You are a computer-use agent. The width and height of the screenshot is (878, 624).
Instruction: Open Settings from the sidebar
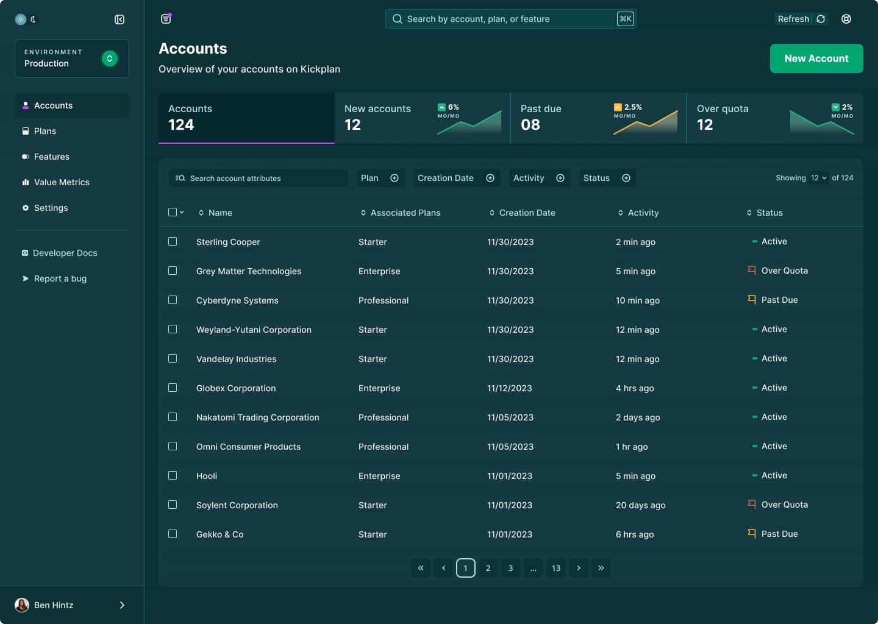pos(51,207)
